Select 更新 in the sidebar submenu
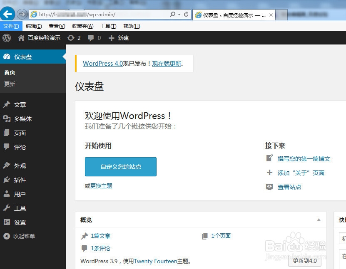 [x=10, y=84]
